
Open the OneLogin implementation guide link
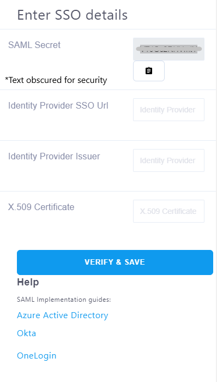pyautogui.click(x=37, y=356)
